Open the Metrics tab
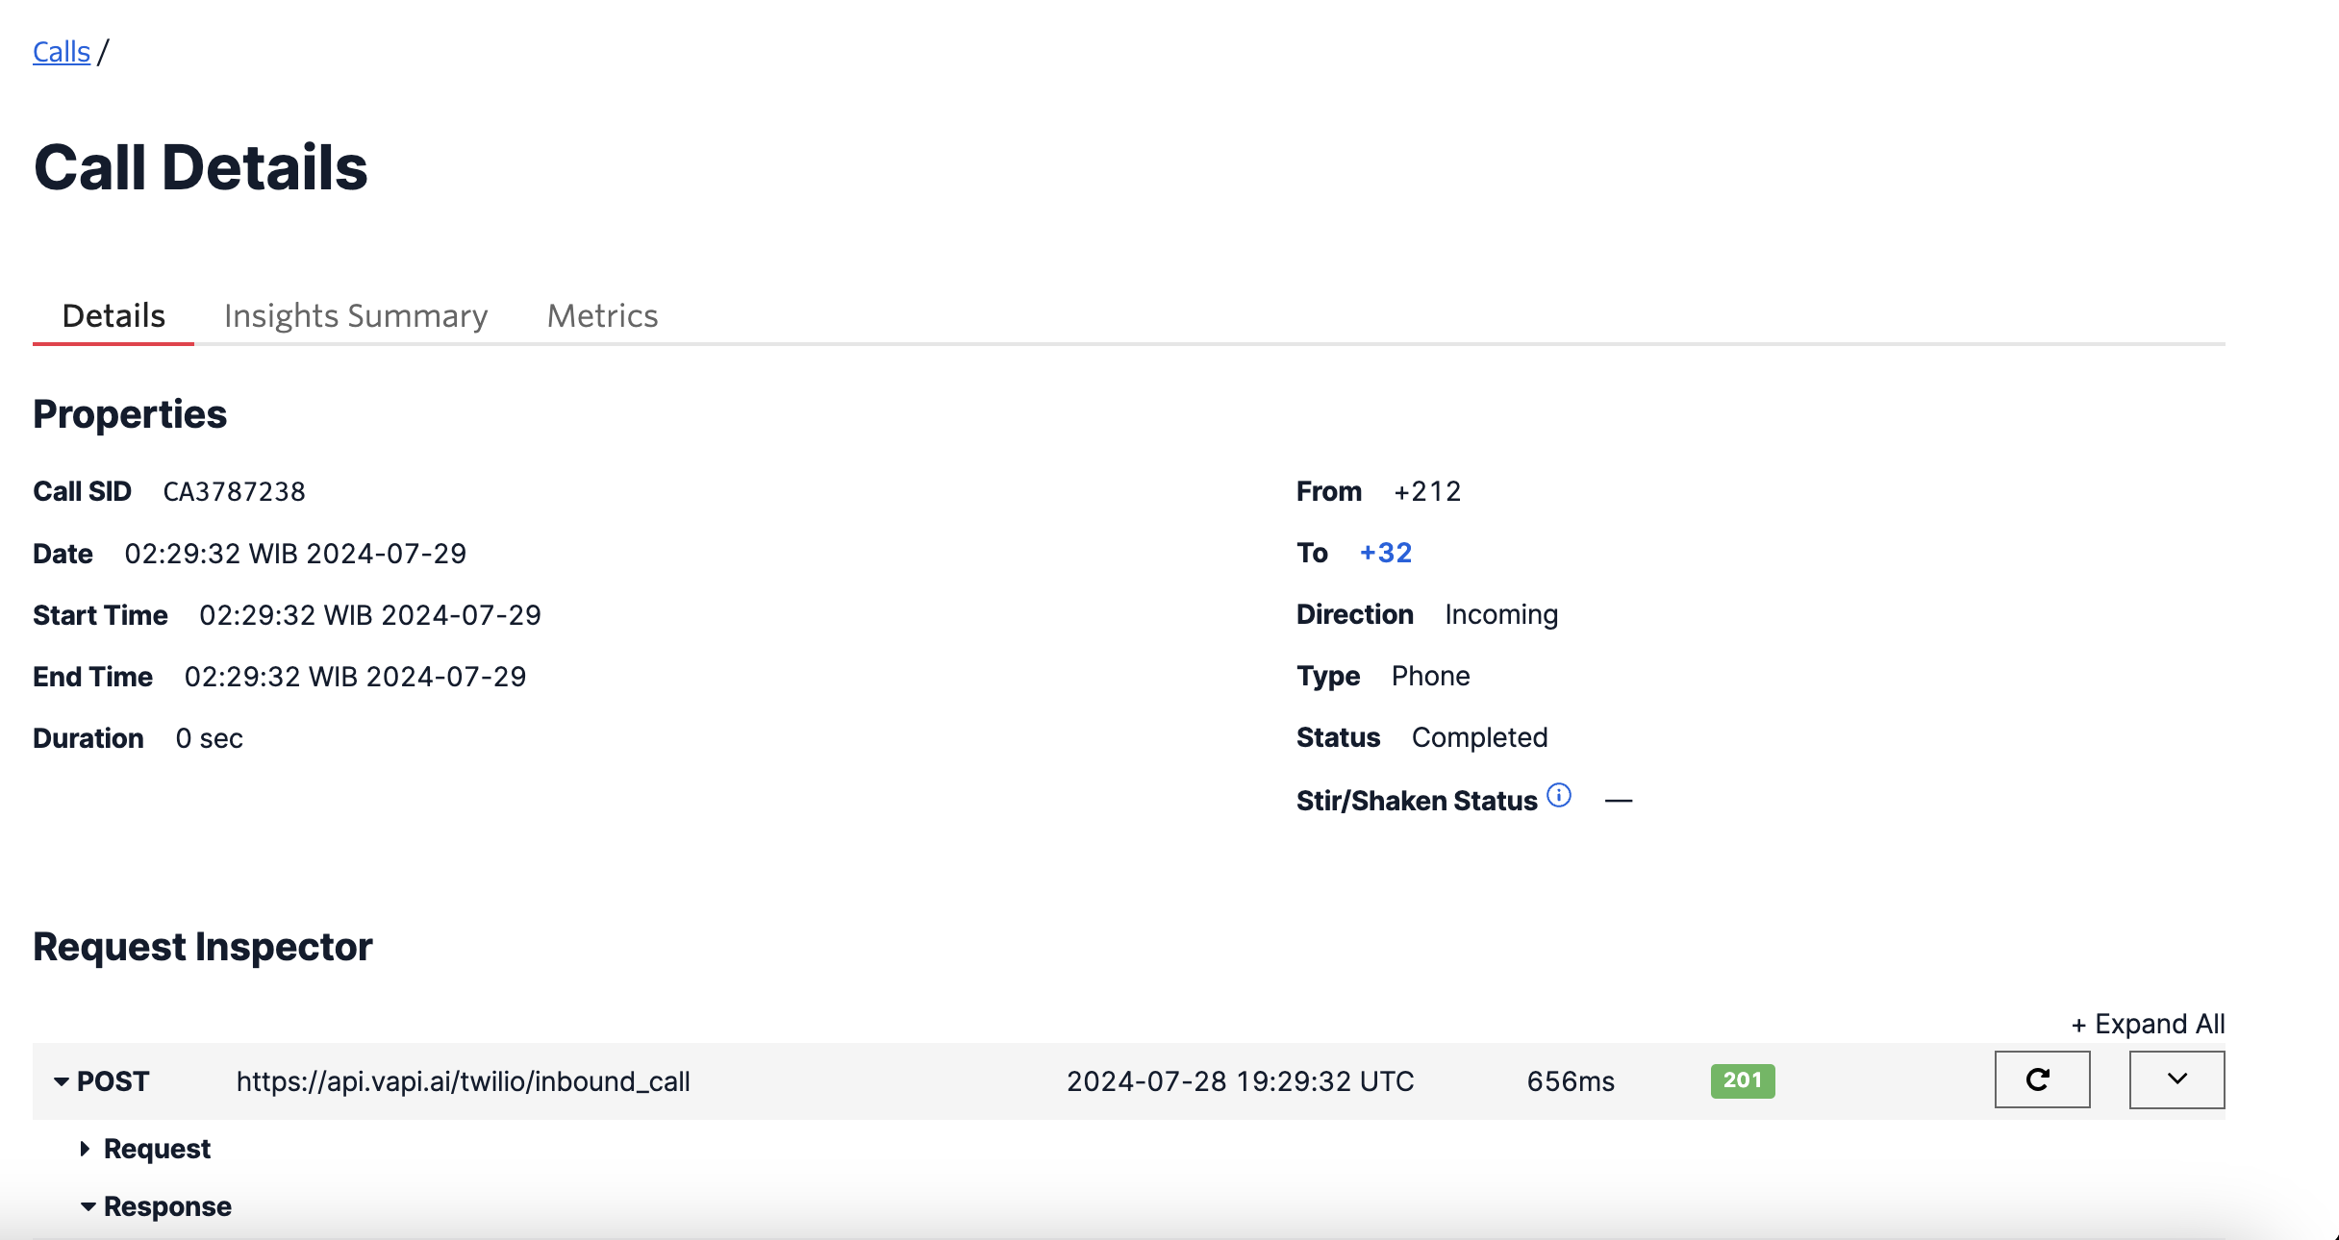 (602, 315)
